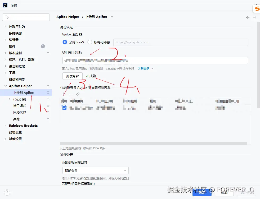Expand the Rainbow Brackets section
The width and height of the screenshot is (260, 199).
click(5, 126)
